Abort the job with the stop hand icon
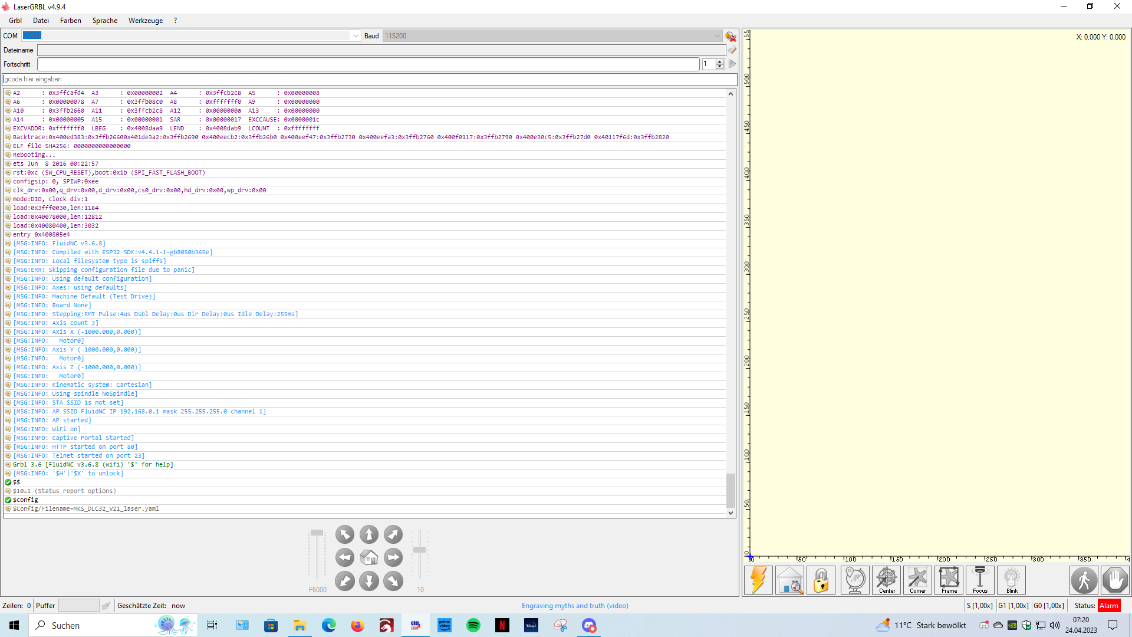 (1115, 580)
